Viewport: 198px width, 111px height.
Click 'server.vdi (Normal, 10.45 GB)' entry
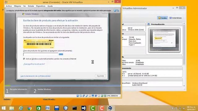click(138, 74)
